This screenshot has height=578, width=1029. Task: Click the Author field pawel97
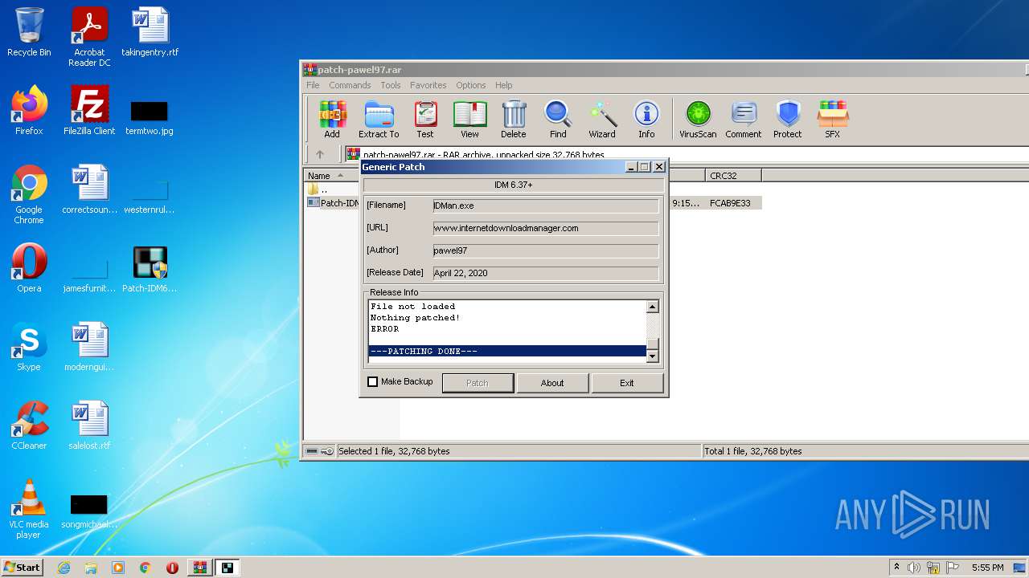coord(546,250)
